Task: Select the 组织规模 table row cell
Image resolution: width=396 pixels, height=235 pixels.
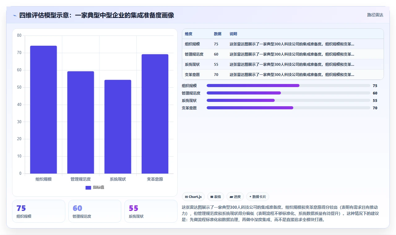Action: pos(192,44)
